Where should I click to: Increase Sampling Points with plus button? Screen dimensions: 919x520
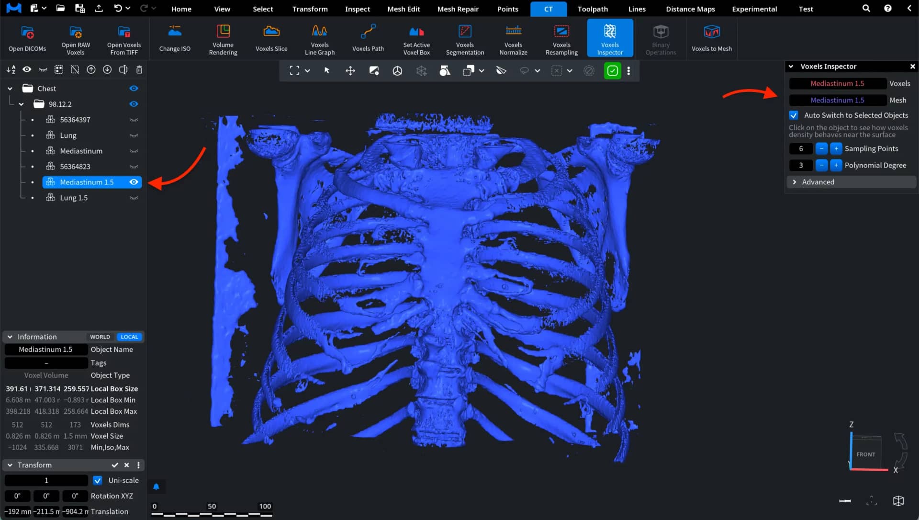tap(836, 148)
